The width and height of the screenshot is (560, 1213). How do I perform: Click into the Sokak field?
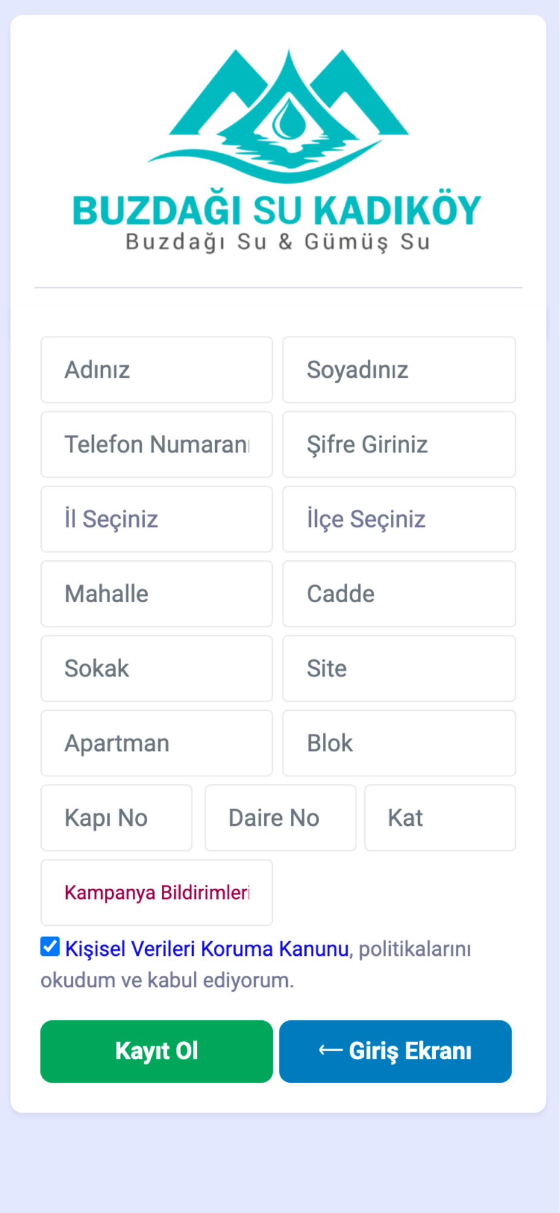tap(156, 668)
